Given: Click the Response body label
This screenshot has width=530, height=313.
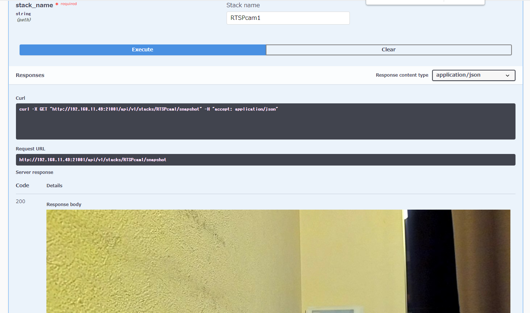Looking at the screenshot, I should point(64,204).
